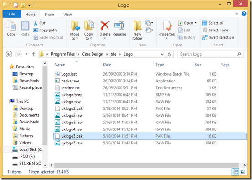Sort files by the Date column
Screen dimensions: 252x180
[107, 65]
